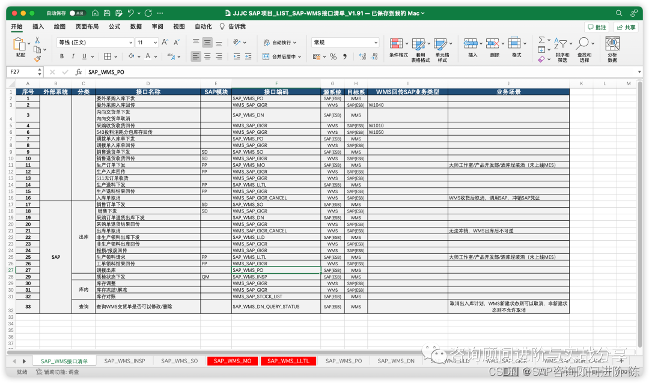Toggle align right horizontally
This screenshot has width=649, height=383.
tap(219, 56)
